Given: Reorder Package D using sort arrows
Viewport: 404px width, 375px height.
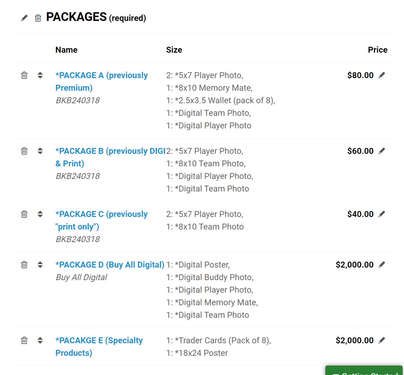Looking at the screenshot, I should (40, 264).
